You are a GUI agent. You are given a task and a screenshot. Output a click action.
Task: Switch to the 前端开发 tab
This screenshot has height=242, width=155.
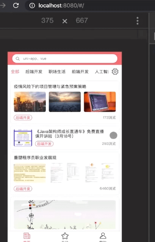(x=80, y=72)
